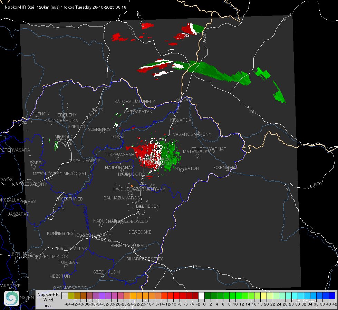Click the MEZŐCSÁT label
This screenshot has height=310, width=338.
click(75, 173)
